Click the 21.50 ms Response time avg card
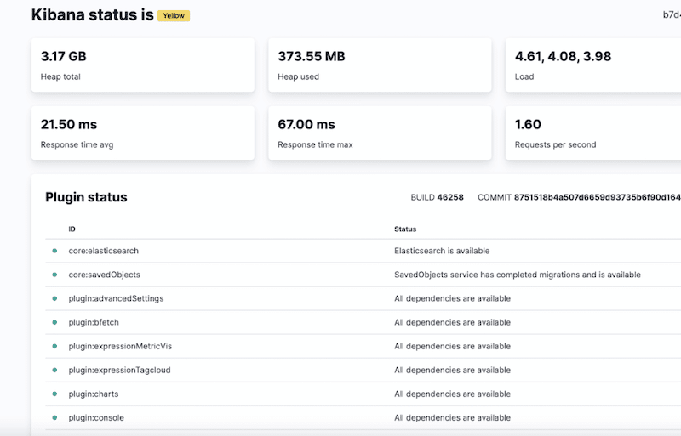Viewport: 681px width, 436px height. [143, 133]
